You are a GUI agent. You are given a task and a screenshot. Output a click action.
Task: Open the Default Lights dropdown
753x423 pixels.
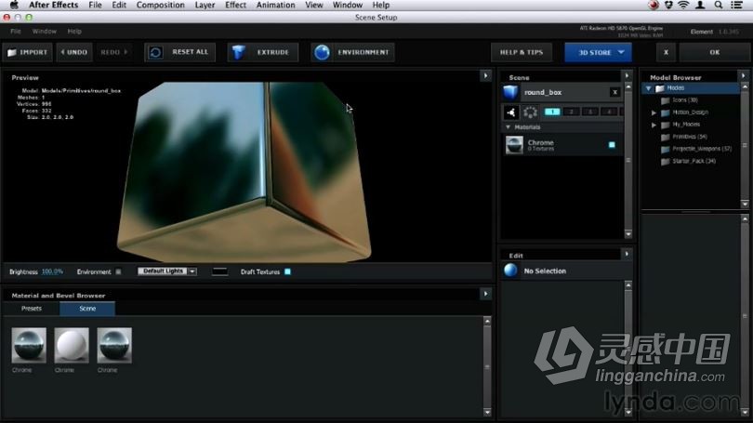click(x=167, y=271)
